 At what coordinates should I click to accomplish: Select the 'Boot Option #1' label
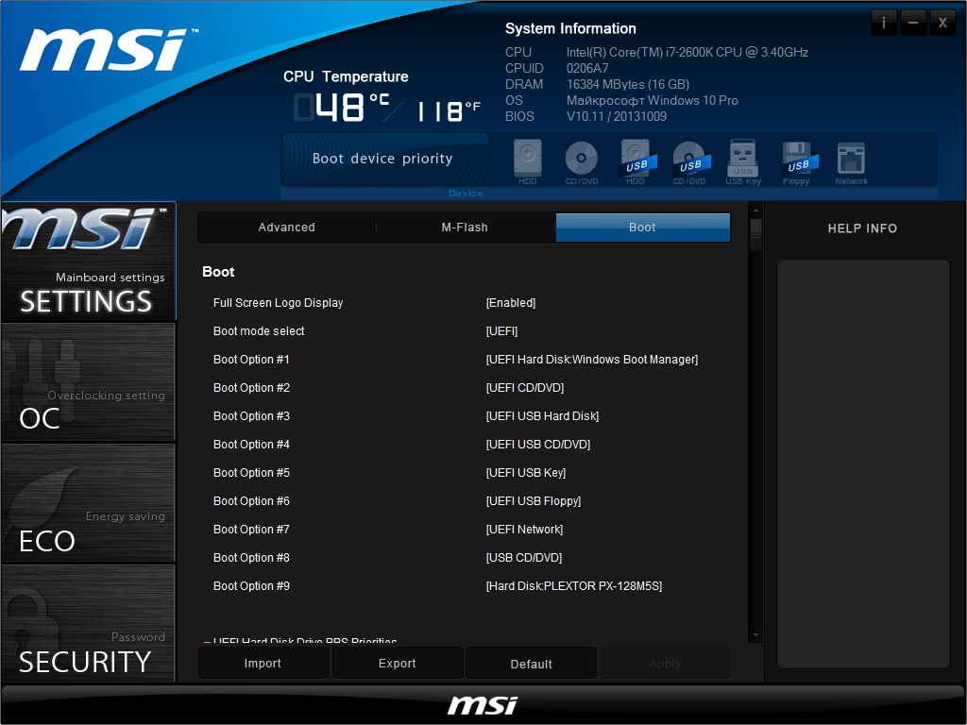point(251,360)
